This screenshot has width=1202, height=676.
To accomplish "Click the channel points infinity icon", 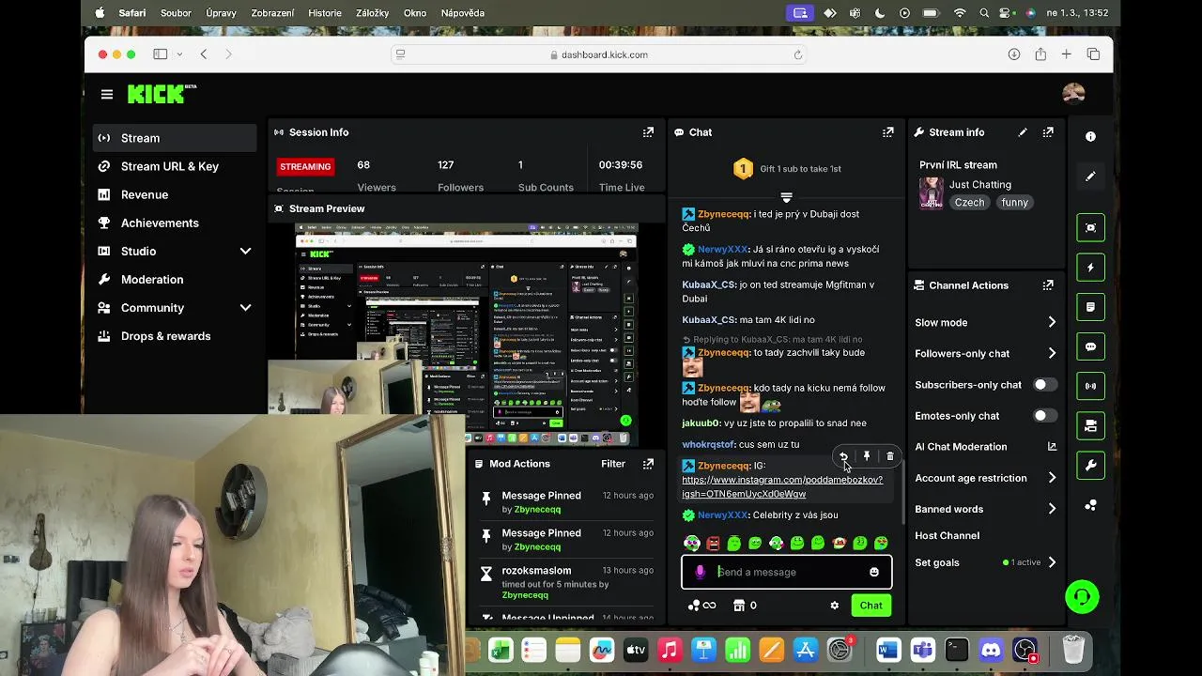I will pos(701,606).
